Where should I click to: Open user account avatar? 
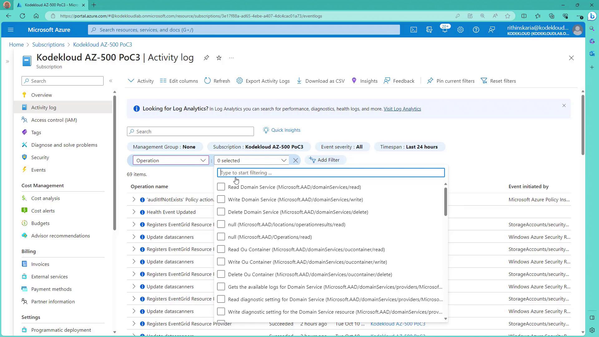pyautogui.click(x=578, y=30)
